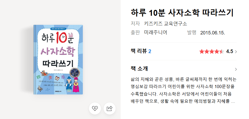Click the publisher 미래주니어 link
This screenshot has width=249, height=119.
pos(156,33)
